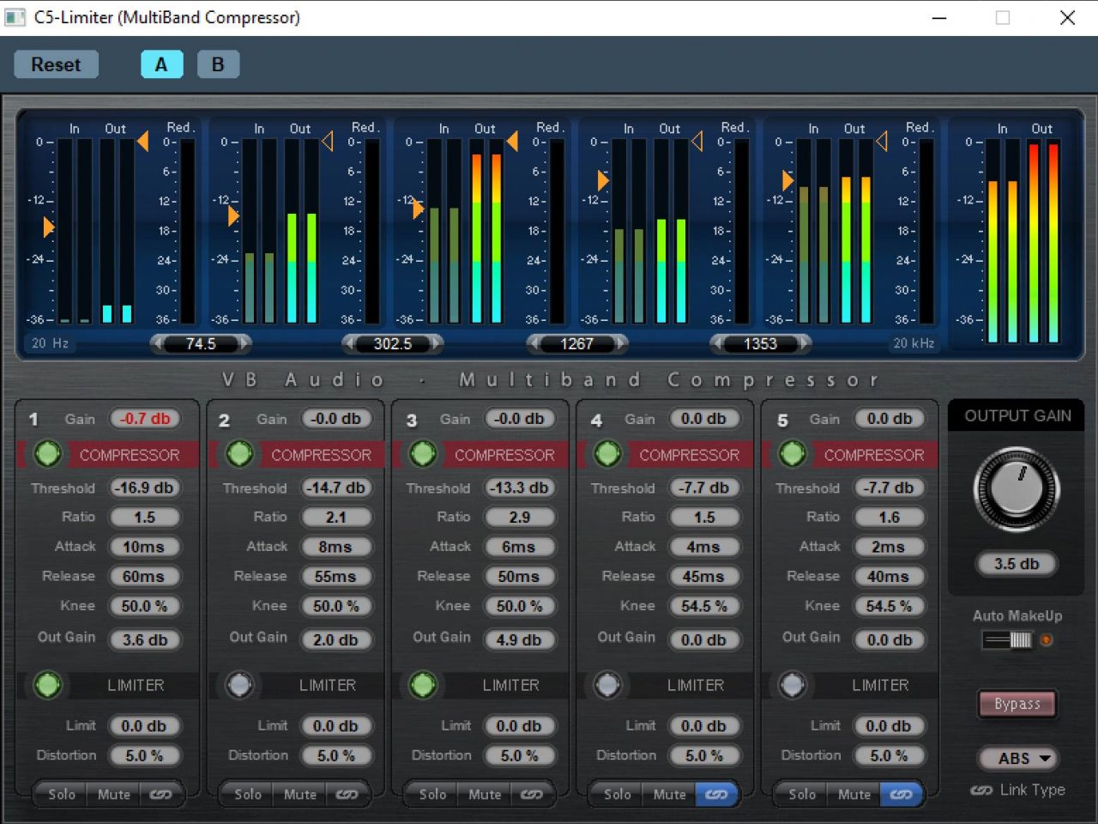Select preset A
This screenshot has height=824, width=1098.
pos(161,64)
